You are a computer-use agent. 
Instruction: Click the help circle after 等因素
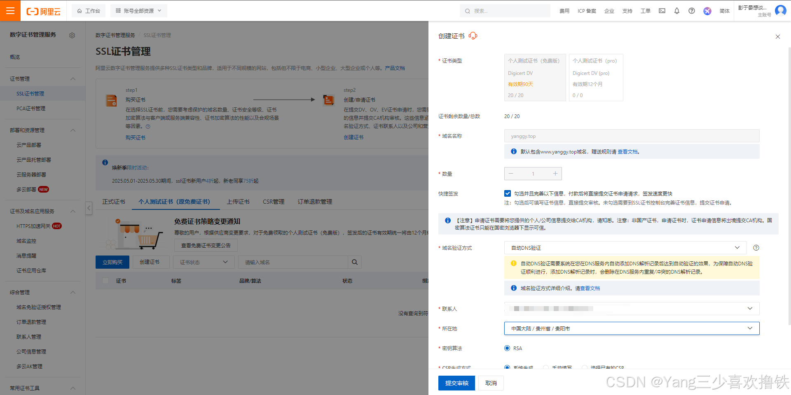(148, 127)
